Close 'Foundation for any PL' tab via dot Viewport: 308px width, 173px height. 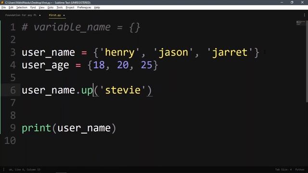coord(40,15)
